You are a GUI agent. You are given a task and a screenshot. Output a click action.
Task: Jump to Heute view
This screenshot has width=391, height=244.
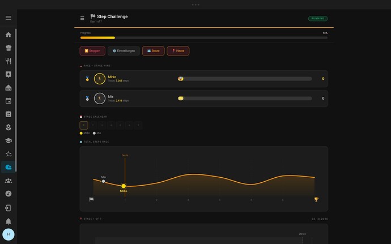point(178,51)
